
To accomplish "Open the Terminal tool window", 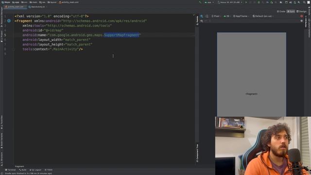I will click(10, 170).
